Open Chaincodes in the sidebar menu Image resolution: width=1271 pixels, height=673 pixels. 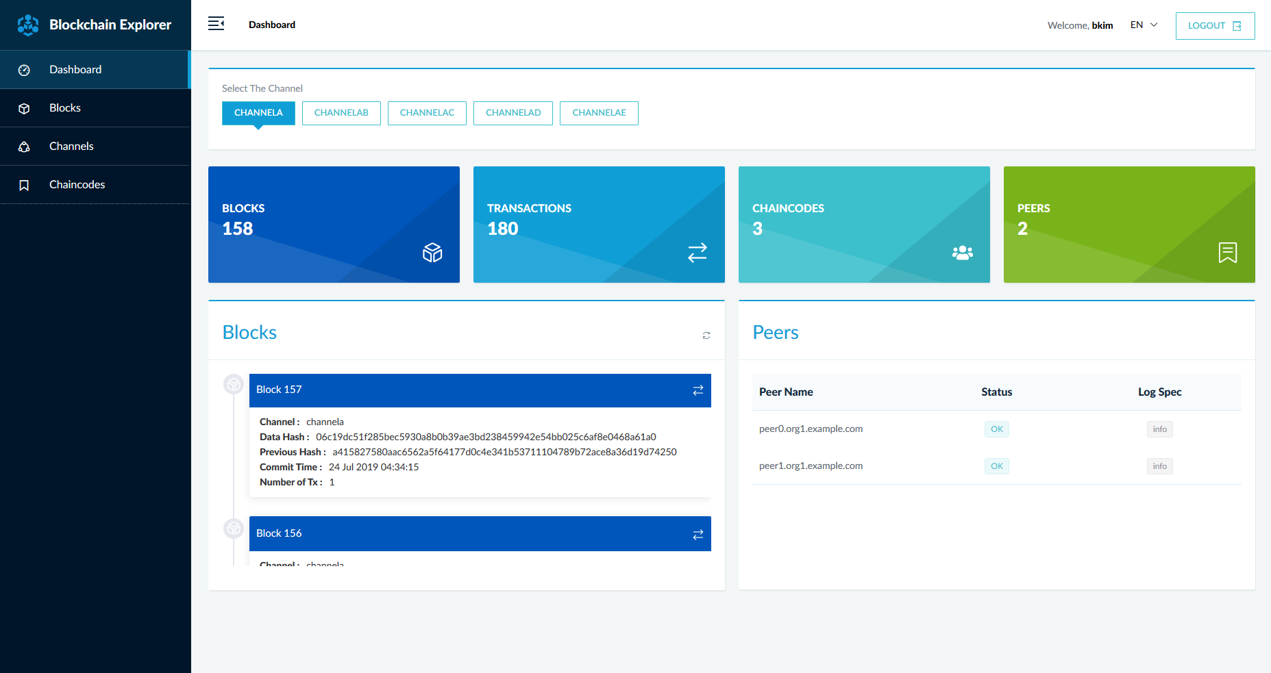(77, 185)
